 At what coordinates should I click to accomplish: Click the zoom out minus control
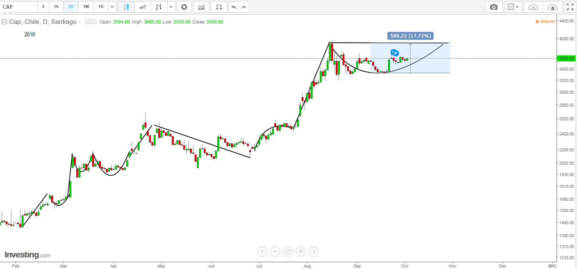click(275, 251)
